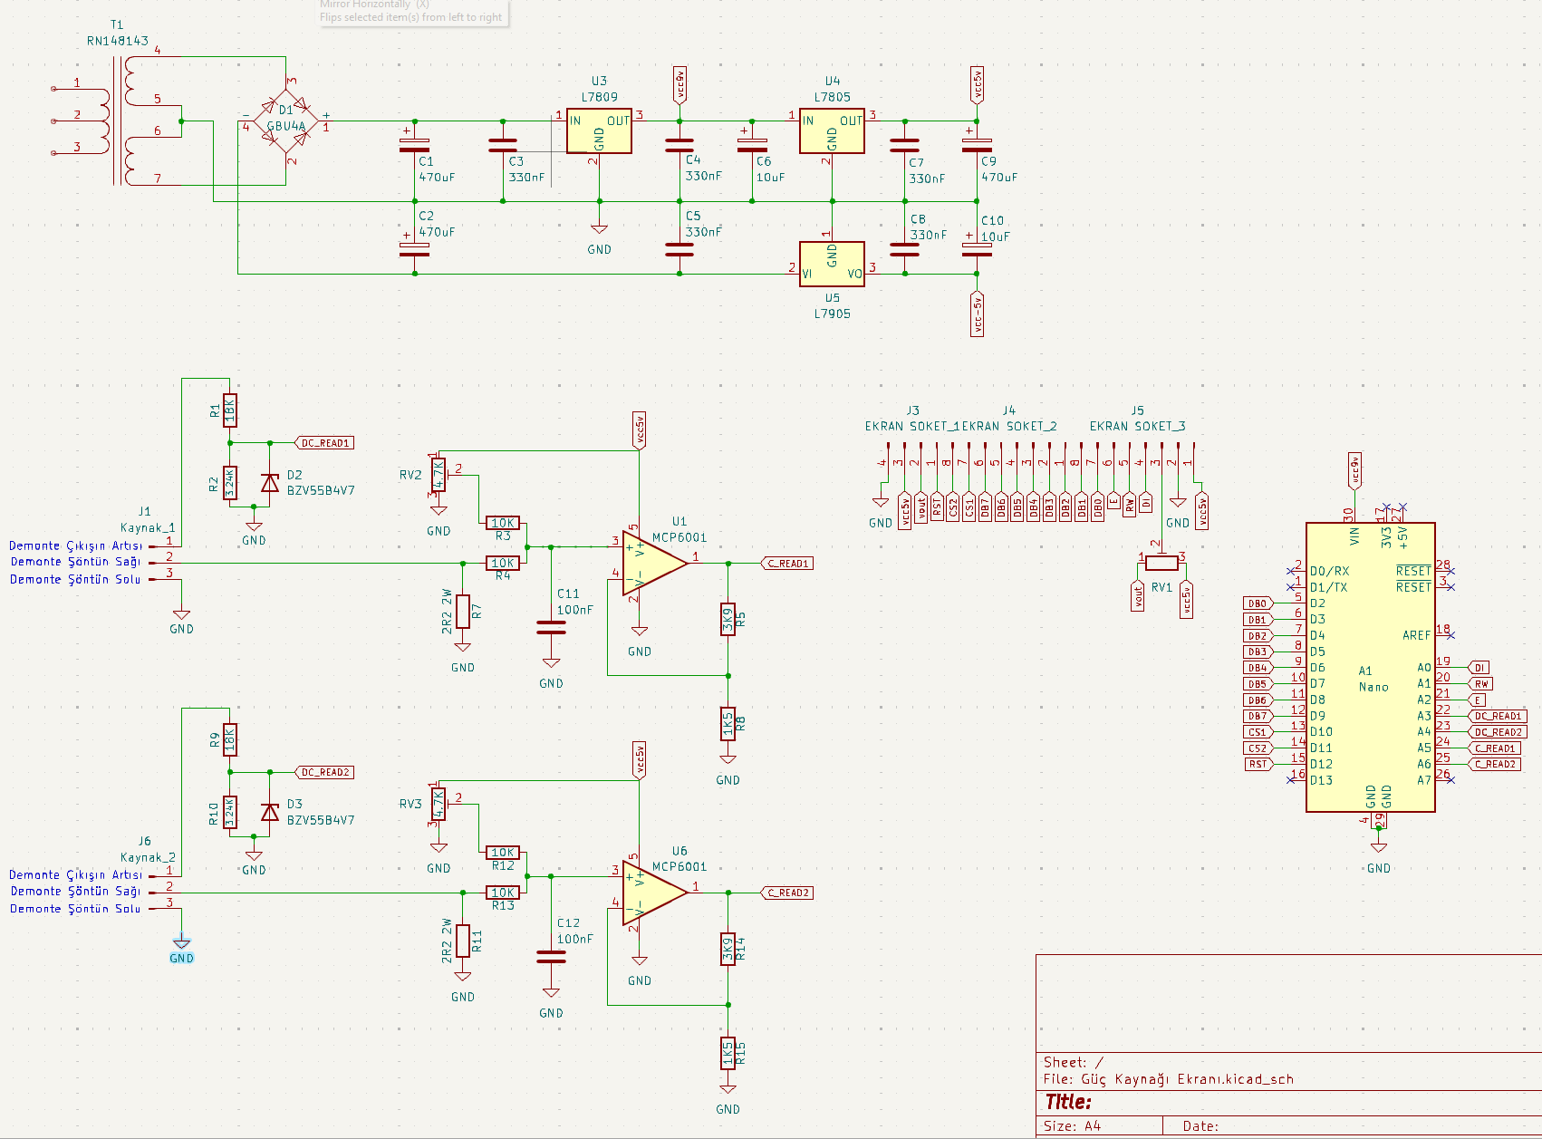
Task: Select the C_READ2 output label at U6
Action: [x=787, y=893]
